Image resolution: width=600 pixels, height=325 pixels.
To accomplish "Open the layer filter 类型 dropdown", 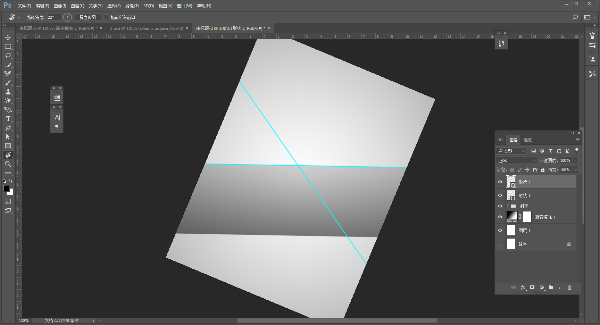I will (x=511, y=151).
